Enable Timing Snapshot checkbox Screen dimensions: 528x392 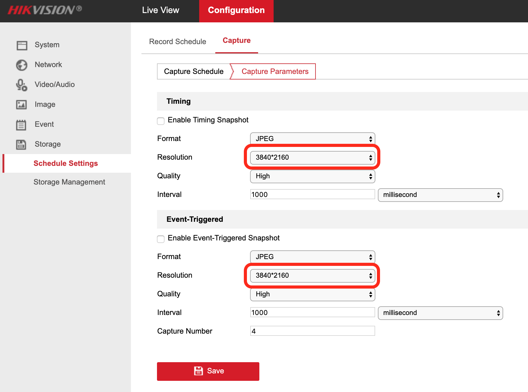click(161, 121)
